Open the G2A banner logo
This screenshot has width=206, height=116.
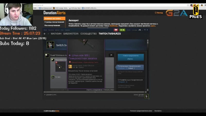tap(177, 13)
